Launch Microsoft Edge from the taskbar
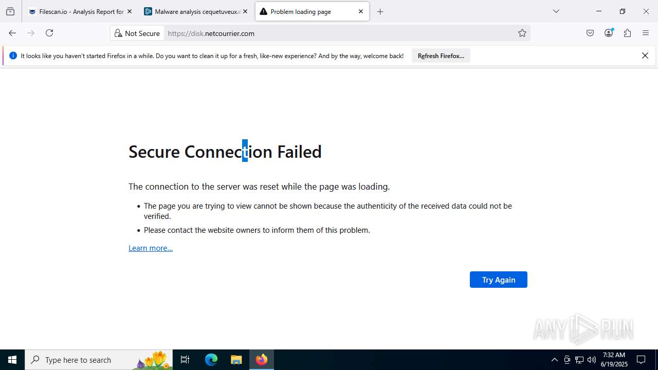The width and height of the screenshot is (658, 370). click(211, 360)
